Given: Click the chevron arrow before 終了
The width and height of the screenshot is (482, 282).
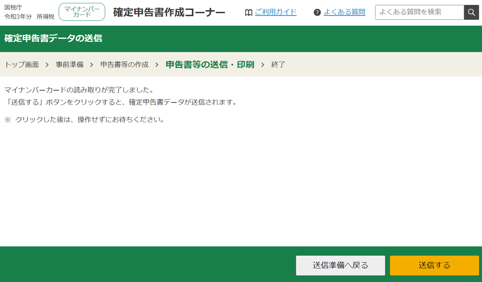Looking at the screenshot, I should 263,64.
